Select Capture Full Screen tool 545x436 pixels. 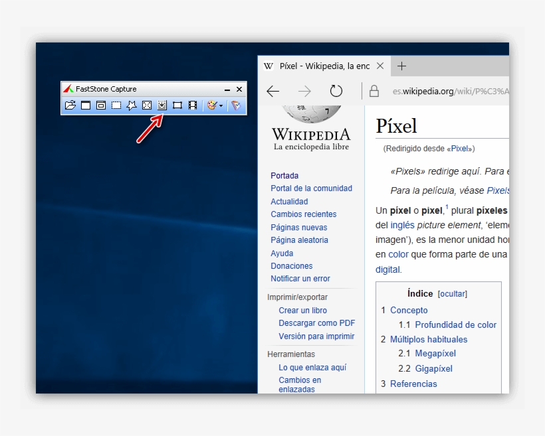coord(147,105)
